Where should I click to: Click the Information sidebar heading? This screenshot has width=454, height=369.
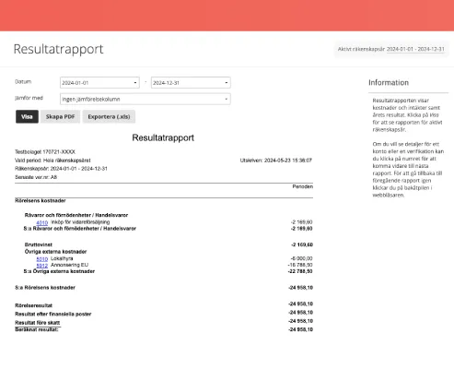389,82
